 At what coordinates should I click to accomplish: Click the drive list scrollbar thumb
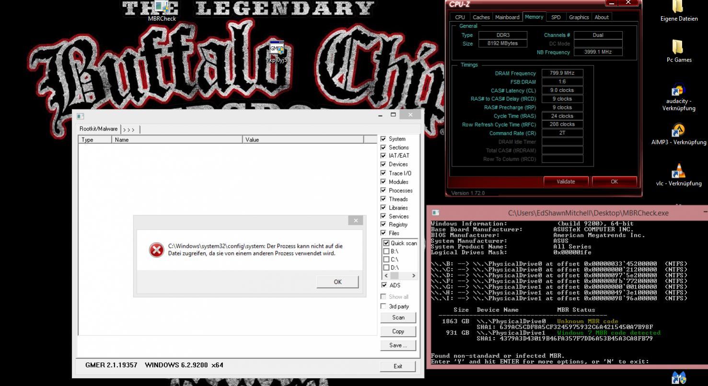[394, 276]
